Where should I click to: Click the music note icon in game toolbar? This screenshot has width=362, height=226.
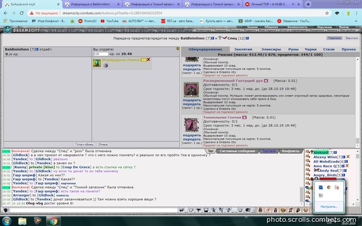[x=291, y=210]
